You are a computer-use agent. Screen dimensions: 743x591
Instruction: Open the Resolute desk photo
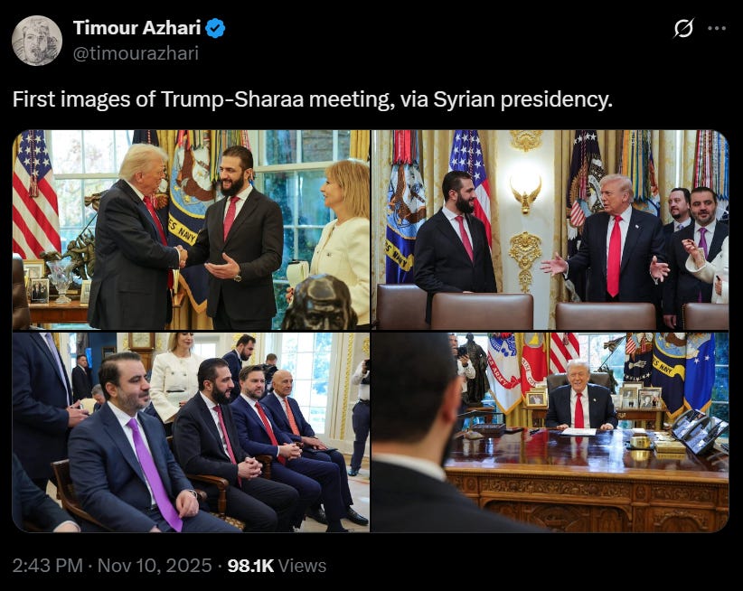550,432
